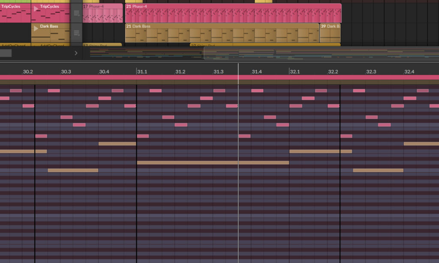
Task: Select the 21 Dark Bass arranger clip
Action: (x=222, y=33)
